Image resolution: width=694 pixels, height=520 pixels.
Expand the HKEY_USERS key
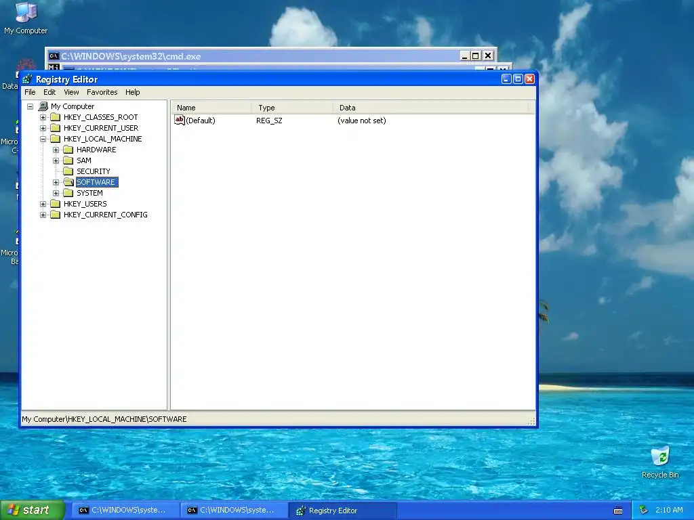tap(43, 204)
